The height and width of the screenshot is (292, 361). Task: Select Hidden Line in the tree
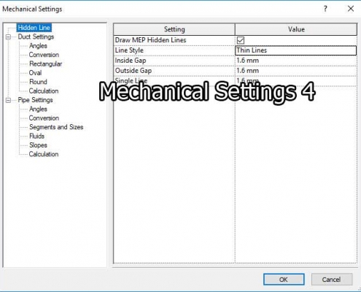pos(34,28)
